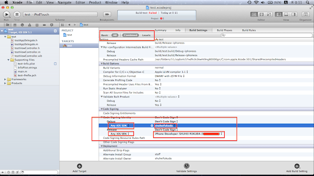Viewport: 314px width, 176px height.
Task: Collapse the Code Signing section
Action: click(102, 109)
